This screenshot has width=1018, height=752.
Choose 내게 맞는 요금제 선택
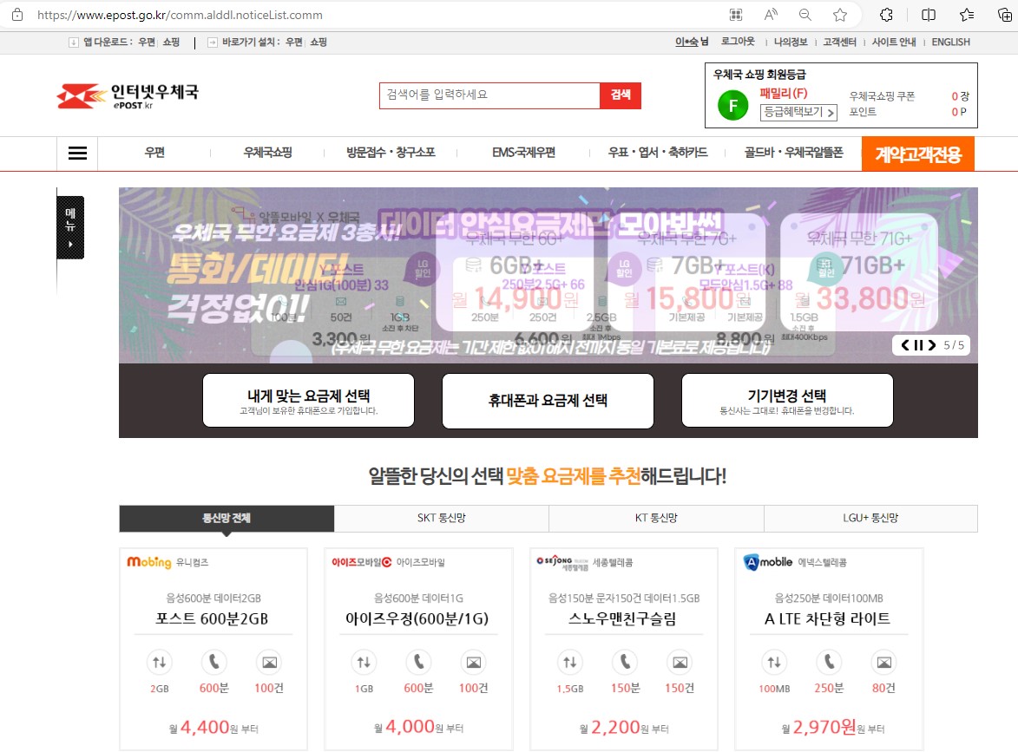(308, 401)
